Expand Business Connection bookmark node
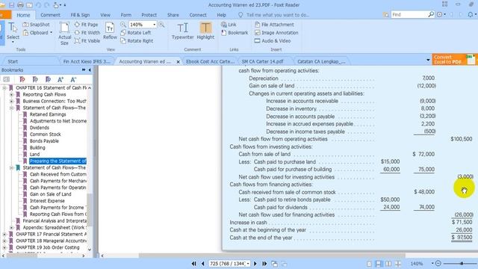 click(11, 102)
